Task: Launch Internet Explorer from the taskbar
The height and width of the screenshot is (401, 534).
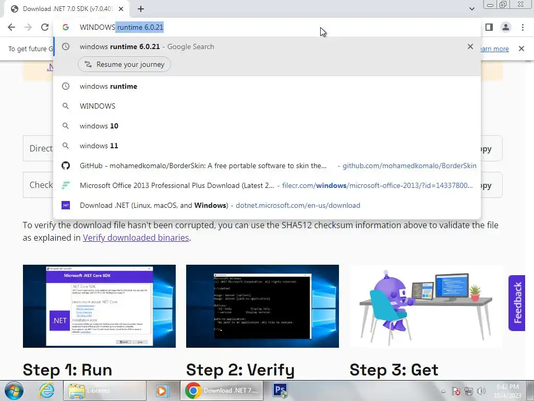Action: pyautogui.click(x=46, y=391)
